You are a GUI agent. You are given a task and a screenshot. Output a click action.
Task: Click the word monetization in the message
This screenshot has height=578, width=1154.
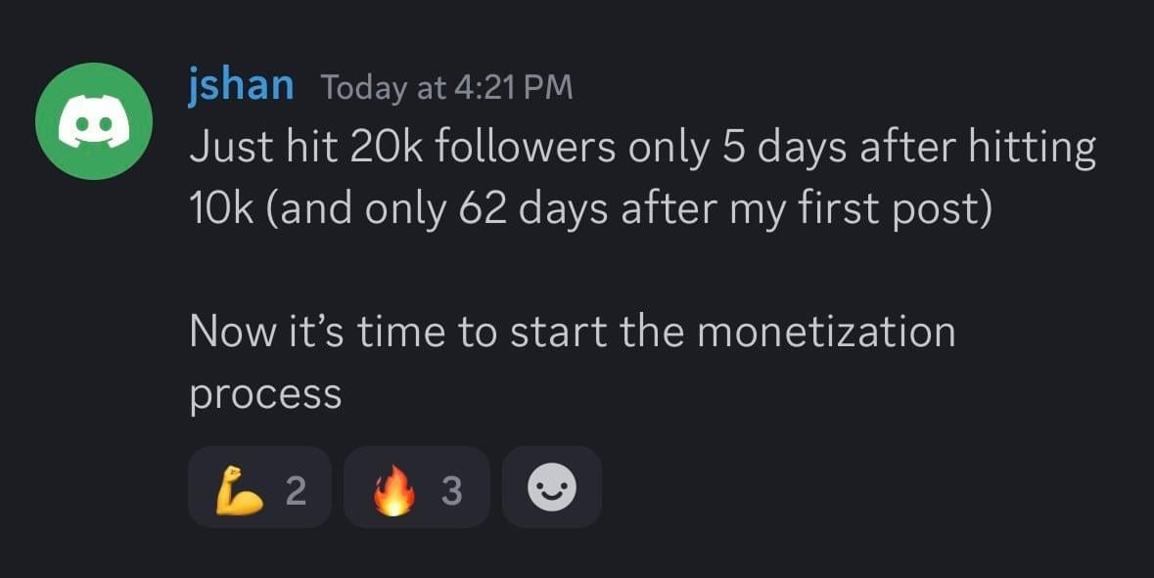pyautogui.click(x=825, y=332)
